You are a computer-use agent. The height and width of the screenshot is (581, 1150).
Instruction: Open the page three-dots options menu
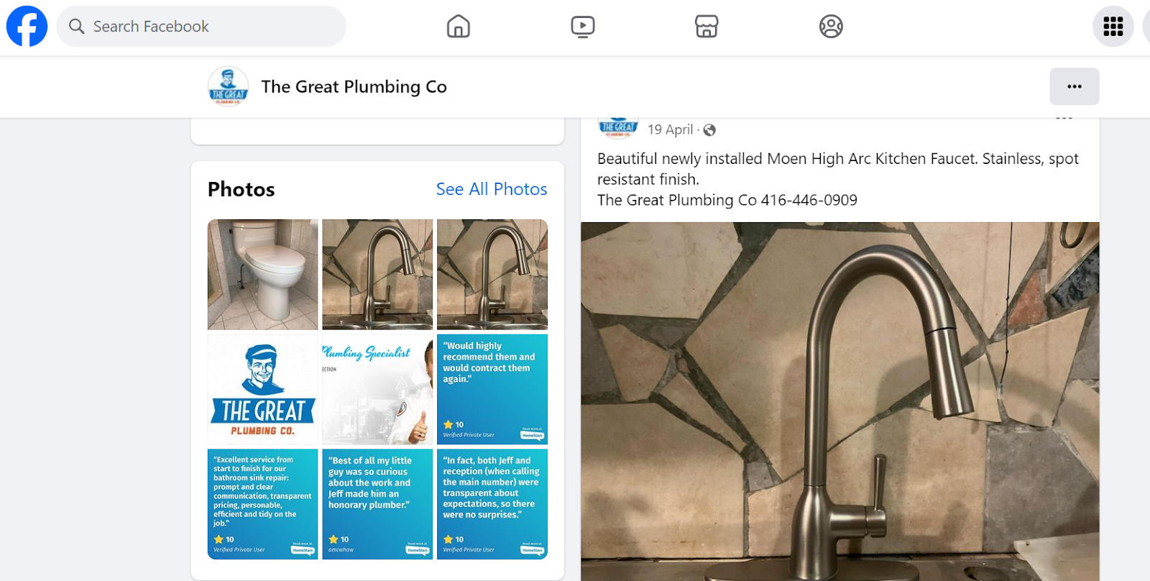(x=1075, y=86)
